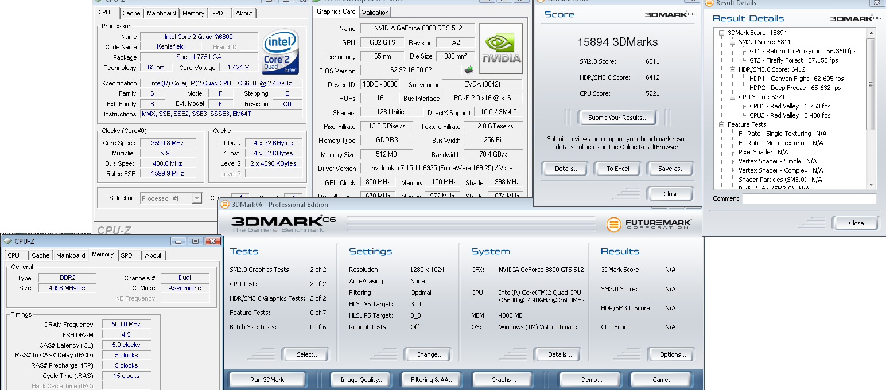This screenshot has width=886, height=390.
Task: Select GT2 - Firefly Forest row
Action: tap(794, 60)
